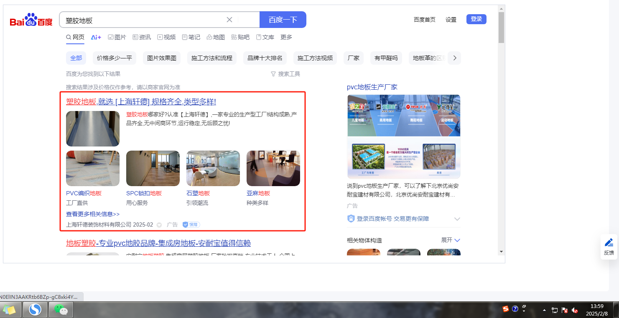Click 查看更多相关信息>> link
This screenshot has width=619, height=318.
coord(93,214)
